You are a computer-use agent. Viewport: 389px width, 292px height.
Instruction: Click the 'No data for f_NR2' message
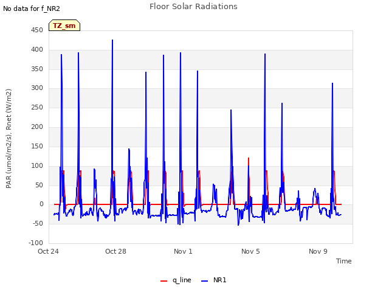[32, 9]
